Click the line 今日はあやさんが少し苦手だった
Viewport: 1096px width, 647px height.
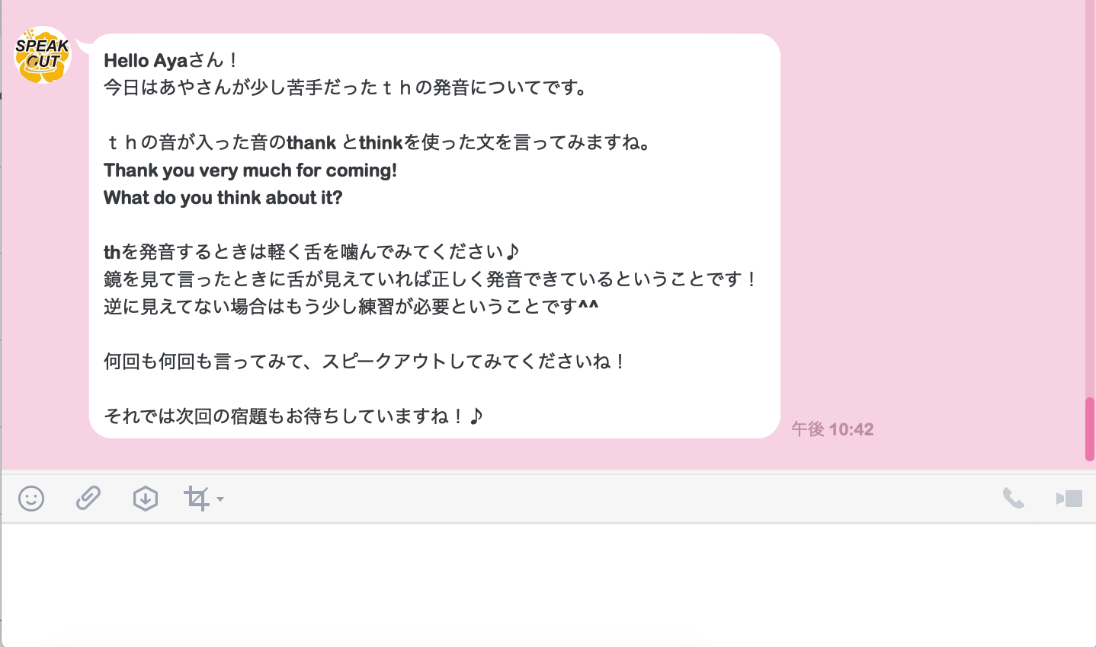click(x=347, y=88)
